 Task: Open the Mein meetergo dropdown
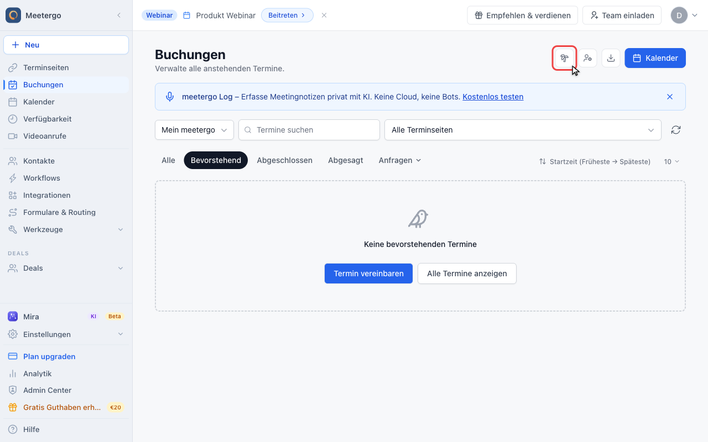click(x=194, y=130)
